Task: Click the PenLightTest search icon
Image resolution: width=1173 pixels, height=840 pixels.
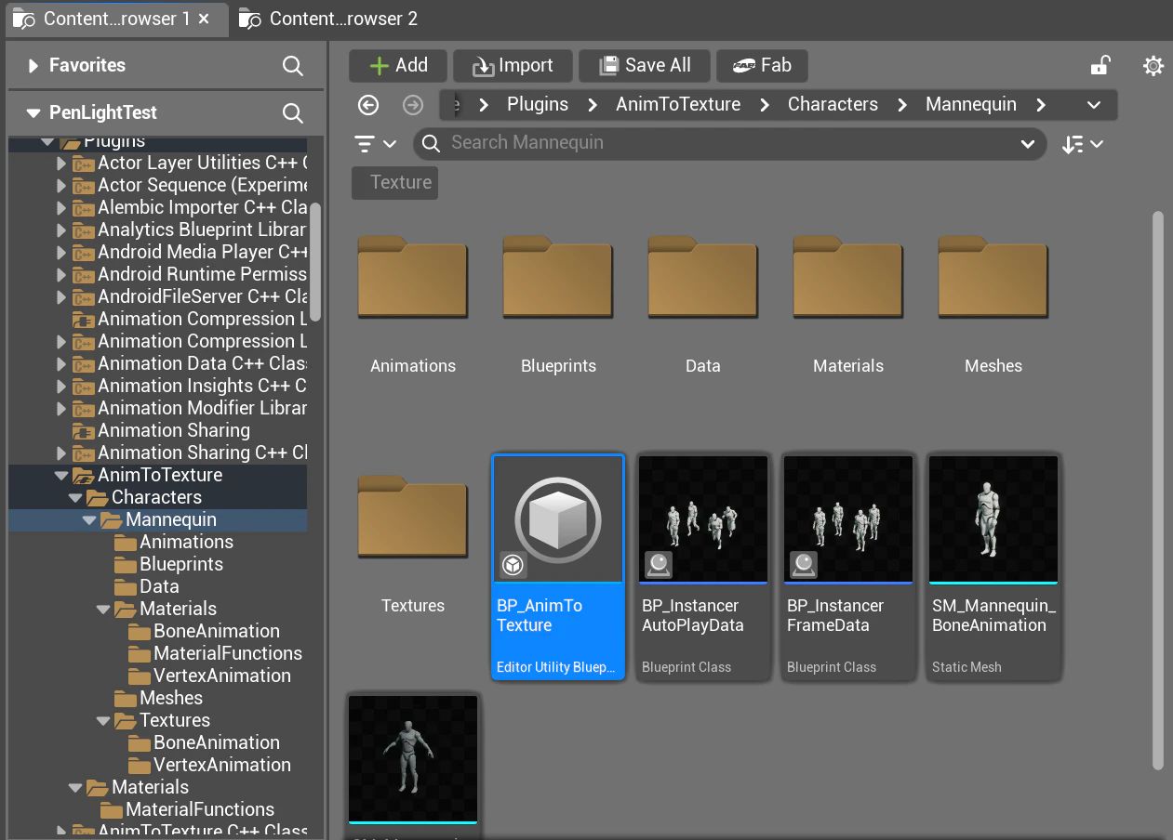Action: pos(293,113)
